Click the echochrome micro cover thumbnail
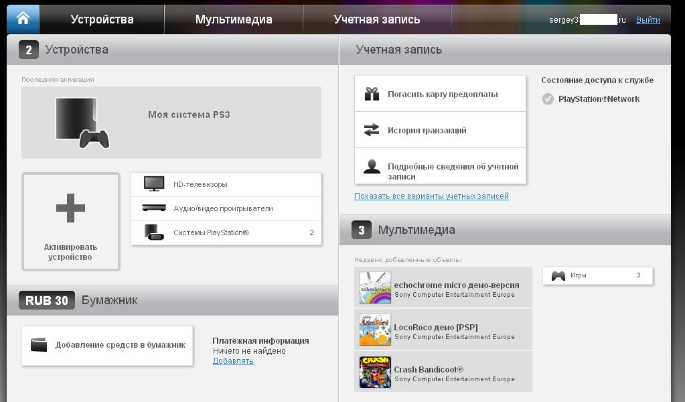Viewport: 685px width, 402px height. (375, 287)
